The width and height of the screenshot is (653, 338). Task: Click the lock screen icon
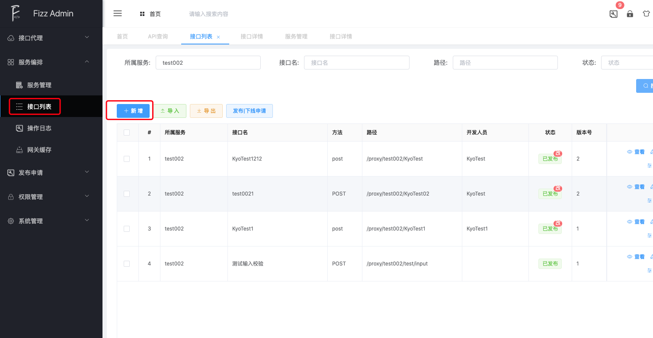(630, 14)
